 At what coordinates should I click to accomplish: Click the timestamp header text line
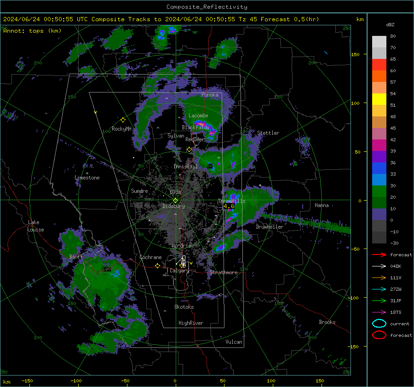click(161, 19)
